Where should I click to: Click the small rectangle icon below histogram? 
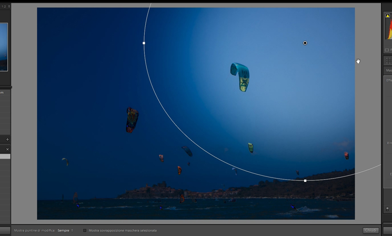[387, 50]
